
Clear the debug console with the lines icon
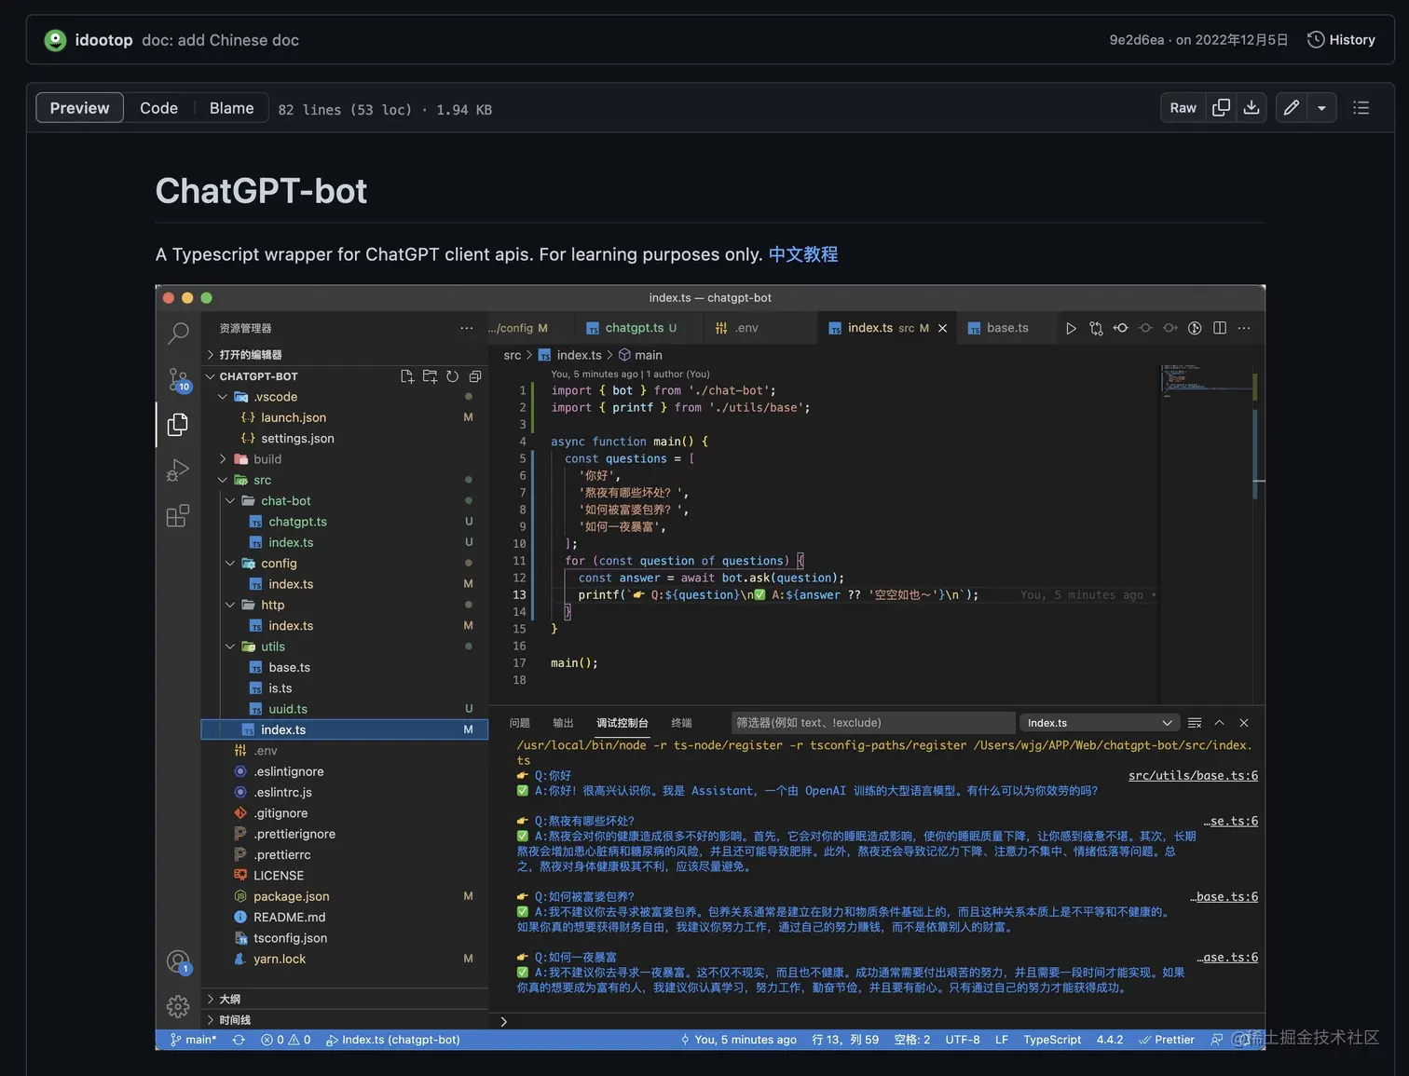[x=1195, y=723]
